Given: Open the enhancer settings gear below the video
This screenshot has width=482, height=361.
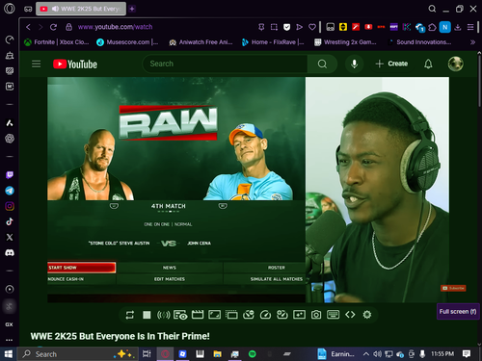Looking at the screenshot, I should [367, 315].
